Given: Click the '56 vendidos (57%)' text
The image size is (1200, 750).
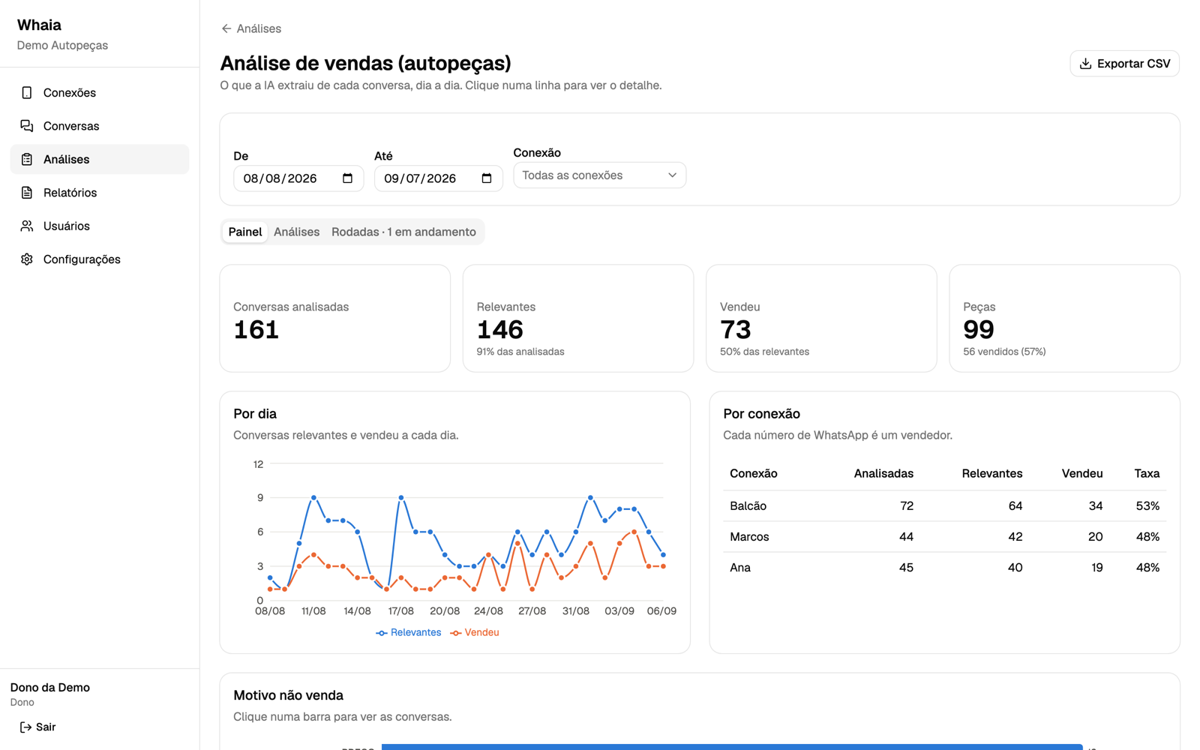Looking at the screenshot, I should click(1004, 352).
